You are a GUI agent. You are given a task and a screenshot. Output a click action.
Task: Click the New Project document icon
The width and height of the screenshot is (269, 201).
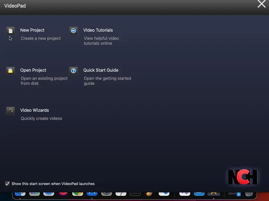11,31
